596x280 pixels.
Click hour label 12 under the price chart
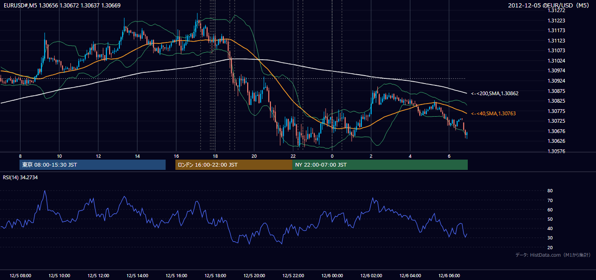coord(98,156)
